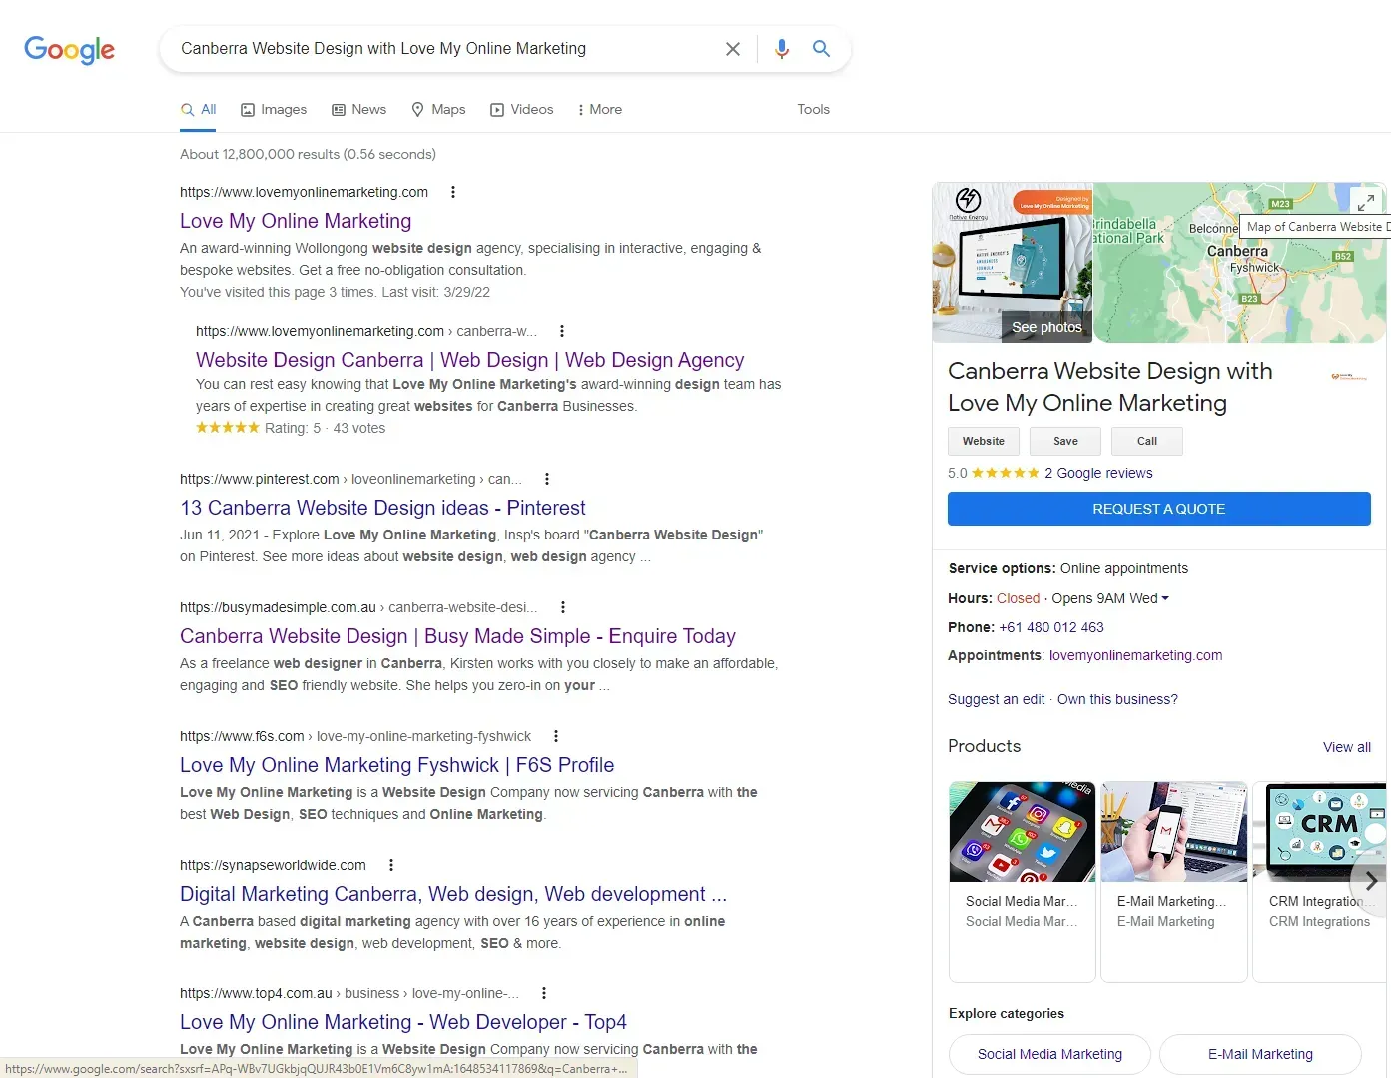Click See photos on the business image

click(1046, 327)
